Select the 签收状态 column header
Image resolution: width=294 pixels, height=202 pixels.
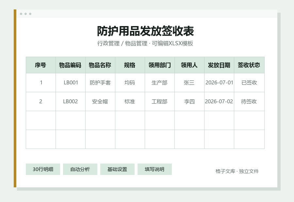pos(249,65)
